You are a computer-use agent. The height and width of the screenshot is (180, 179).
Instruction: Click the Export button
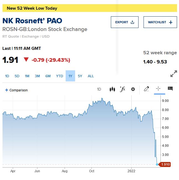pyautogui.click(x=124, y=22)
